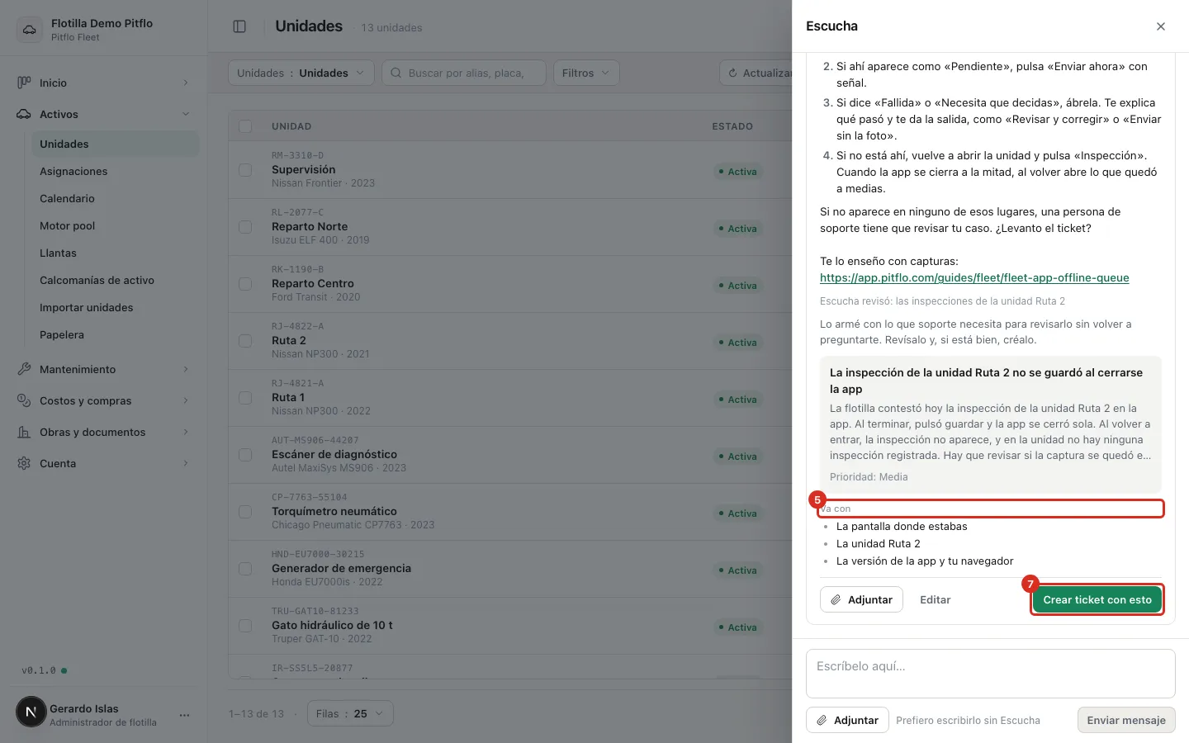1189x743 pixels.
Task: Click the Mantenimiento wrench icon
Action: pos(24,369)
